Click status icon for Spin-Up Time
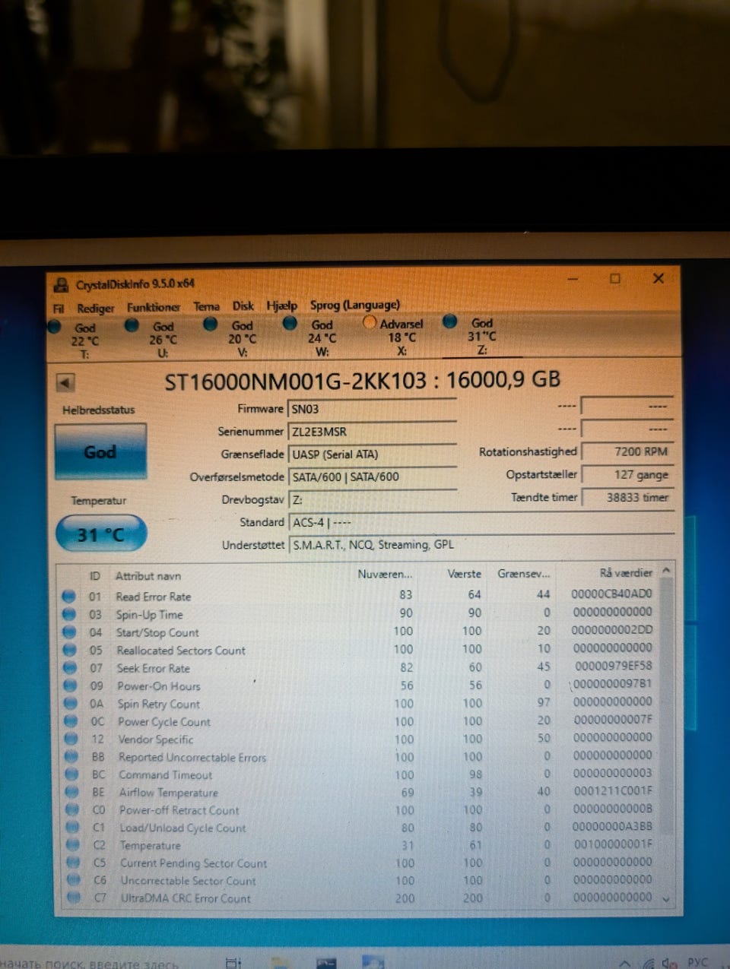 (x=68, y=614)
